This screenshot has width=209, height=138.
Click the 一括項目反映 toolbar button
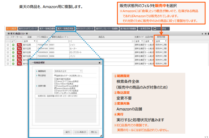[x=144, y=29]
